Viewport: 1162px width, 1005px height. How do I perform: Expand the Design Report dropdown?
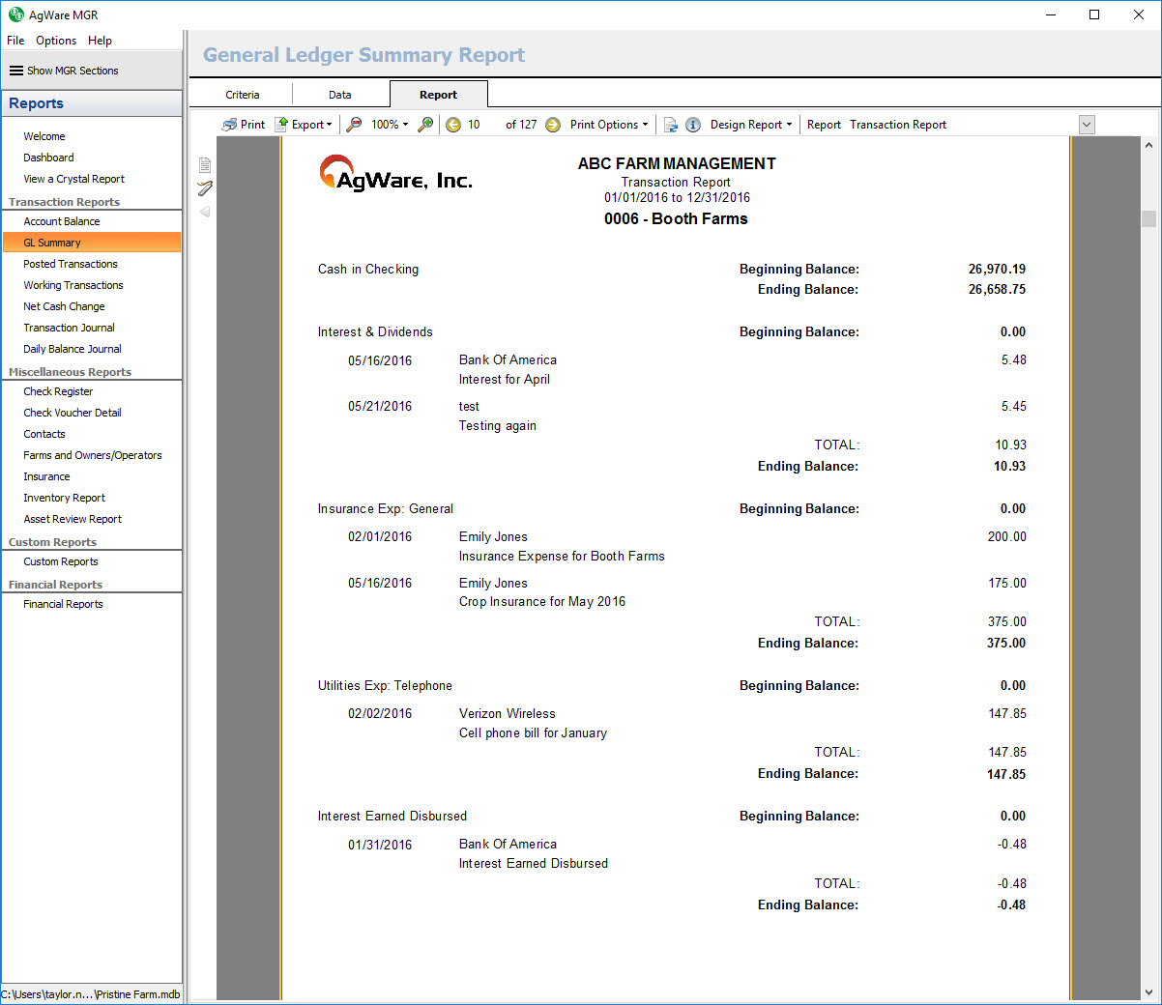pos(751,125)
